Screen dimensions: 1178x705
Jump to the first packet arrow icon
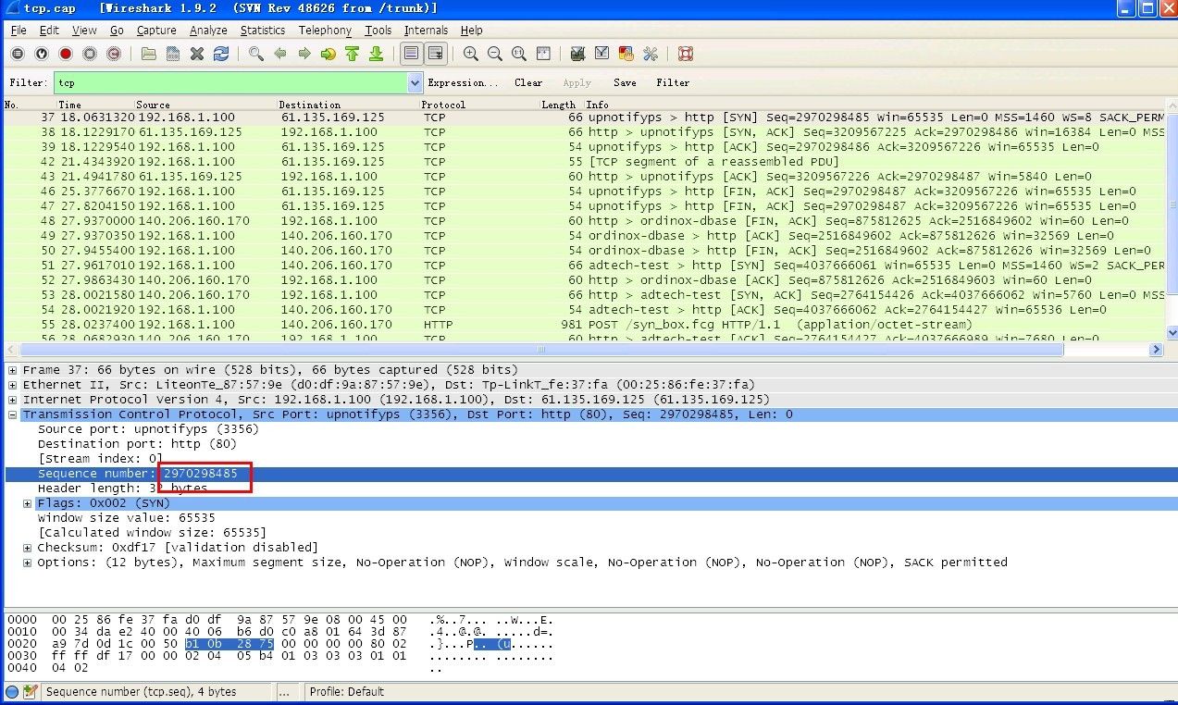coord(352,55)
